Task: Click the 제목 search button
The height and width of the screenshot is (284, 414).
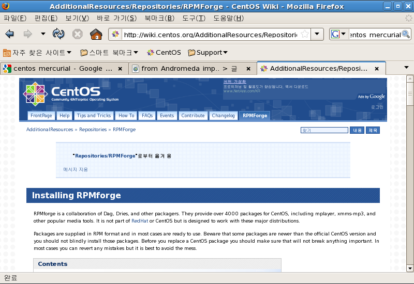Action: click(373, 130)
